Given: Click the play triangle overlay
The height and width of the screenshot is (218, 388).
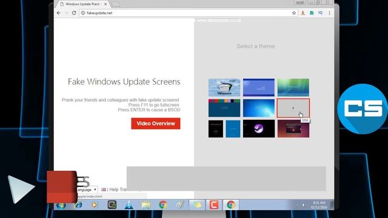Looking at the screenshot, I should [x=21, y=189].
